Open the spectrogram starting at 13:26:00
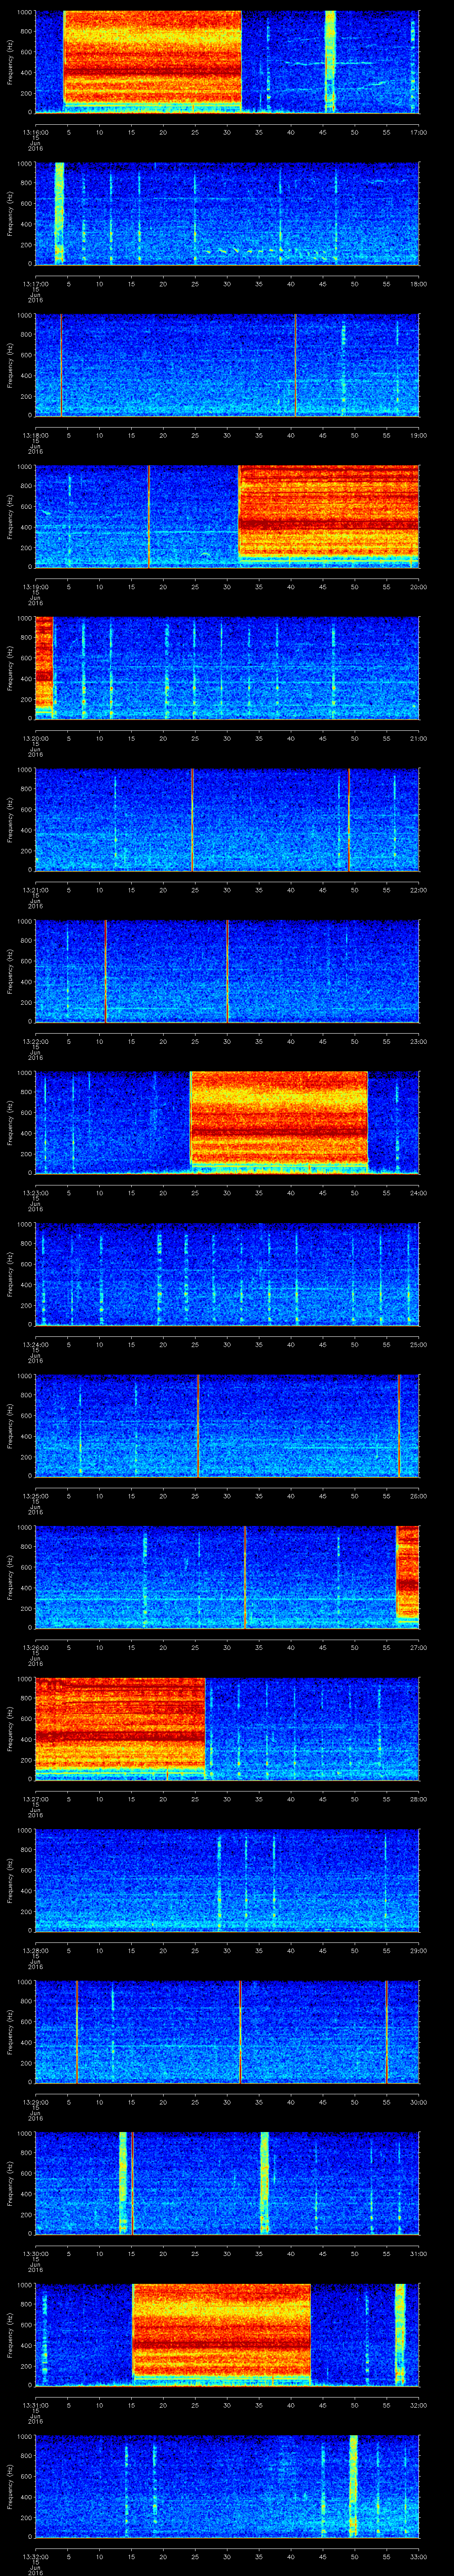This screenshot has height=2576, width=454. [227, 1577]
